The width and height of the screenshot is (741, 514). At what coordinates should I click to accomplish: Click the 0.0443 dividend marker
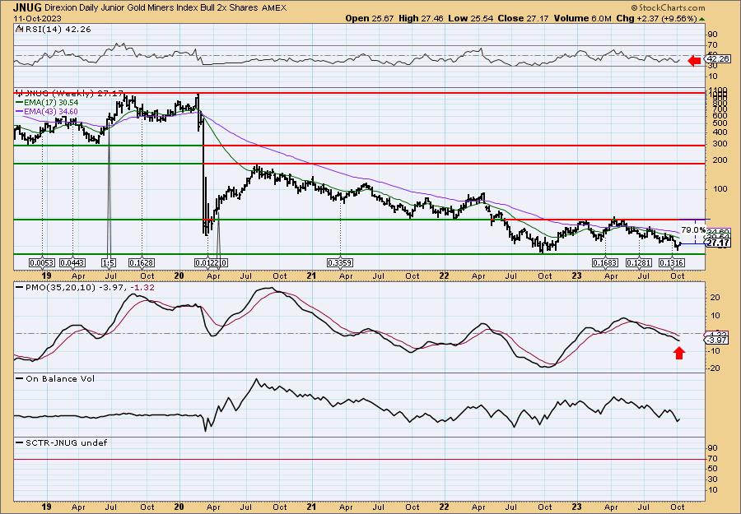coord(72,263)
